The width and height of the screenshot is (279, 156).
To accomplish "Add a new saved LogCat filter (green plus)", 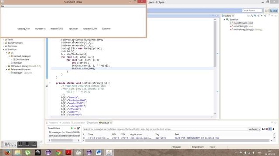I will click(71, 128).
